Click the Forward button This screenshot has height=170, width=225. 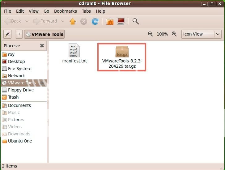[45, 21]
